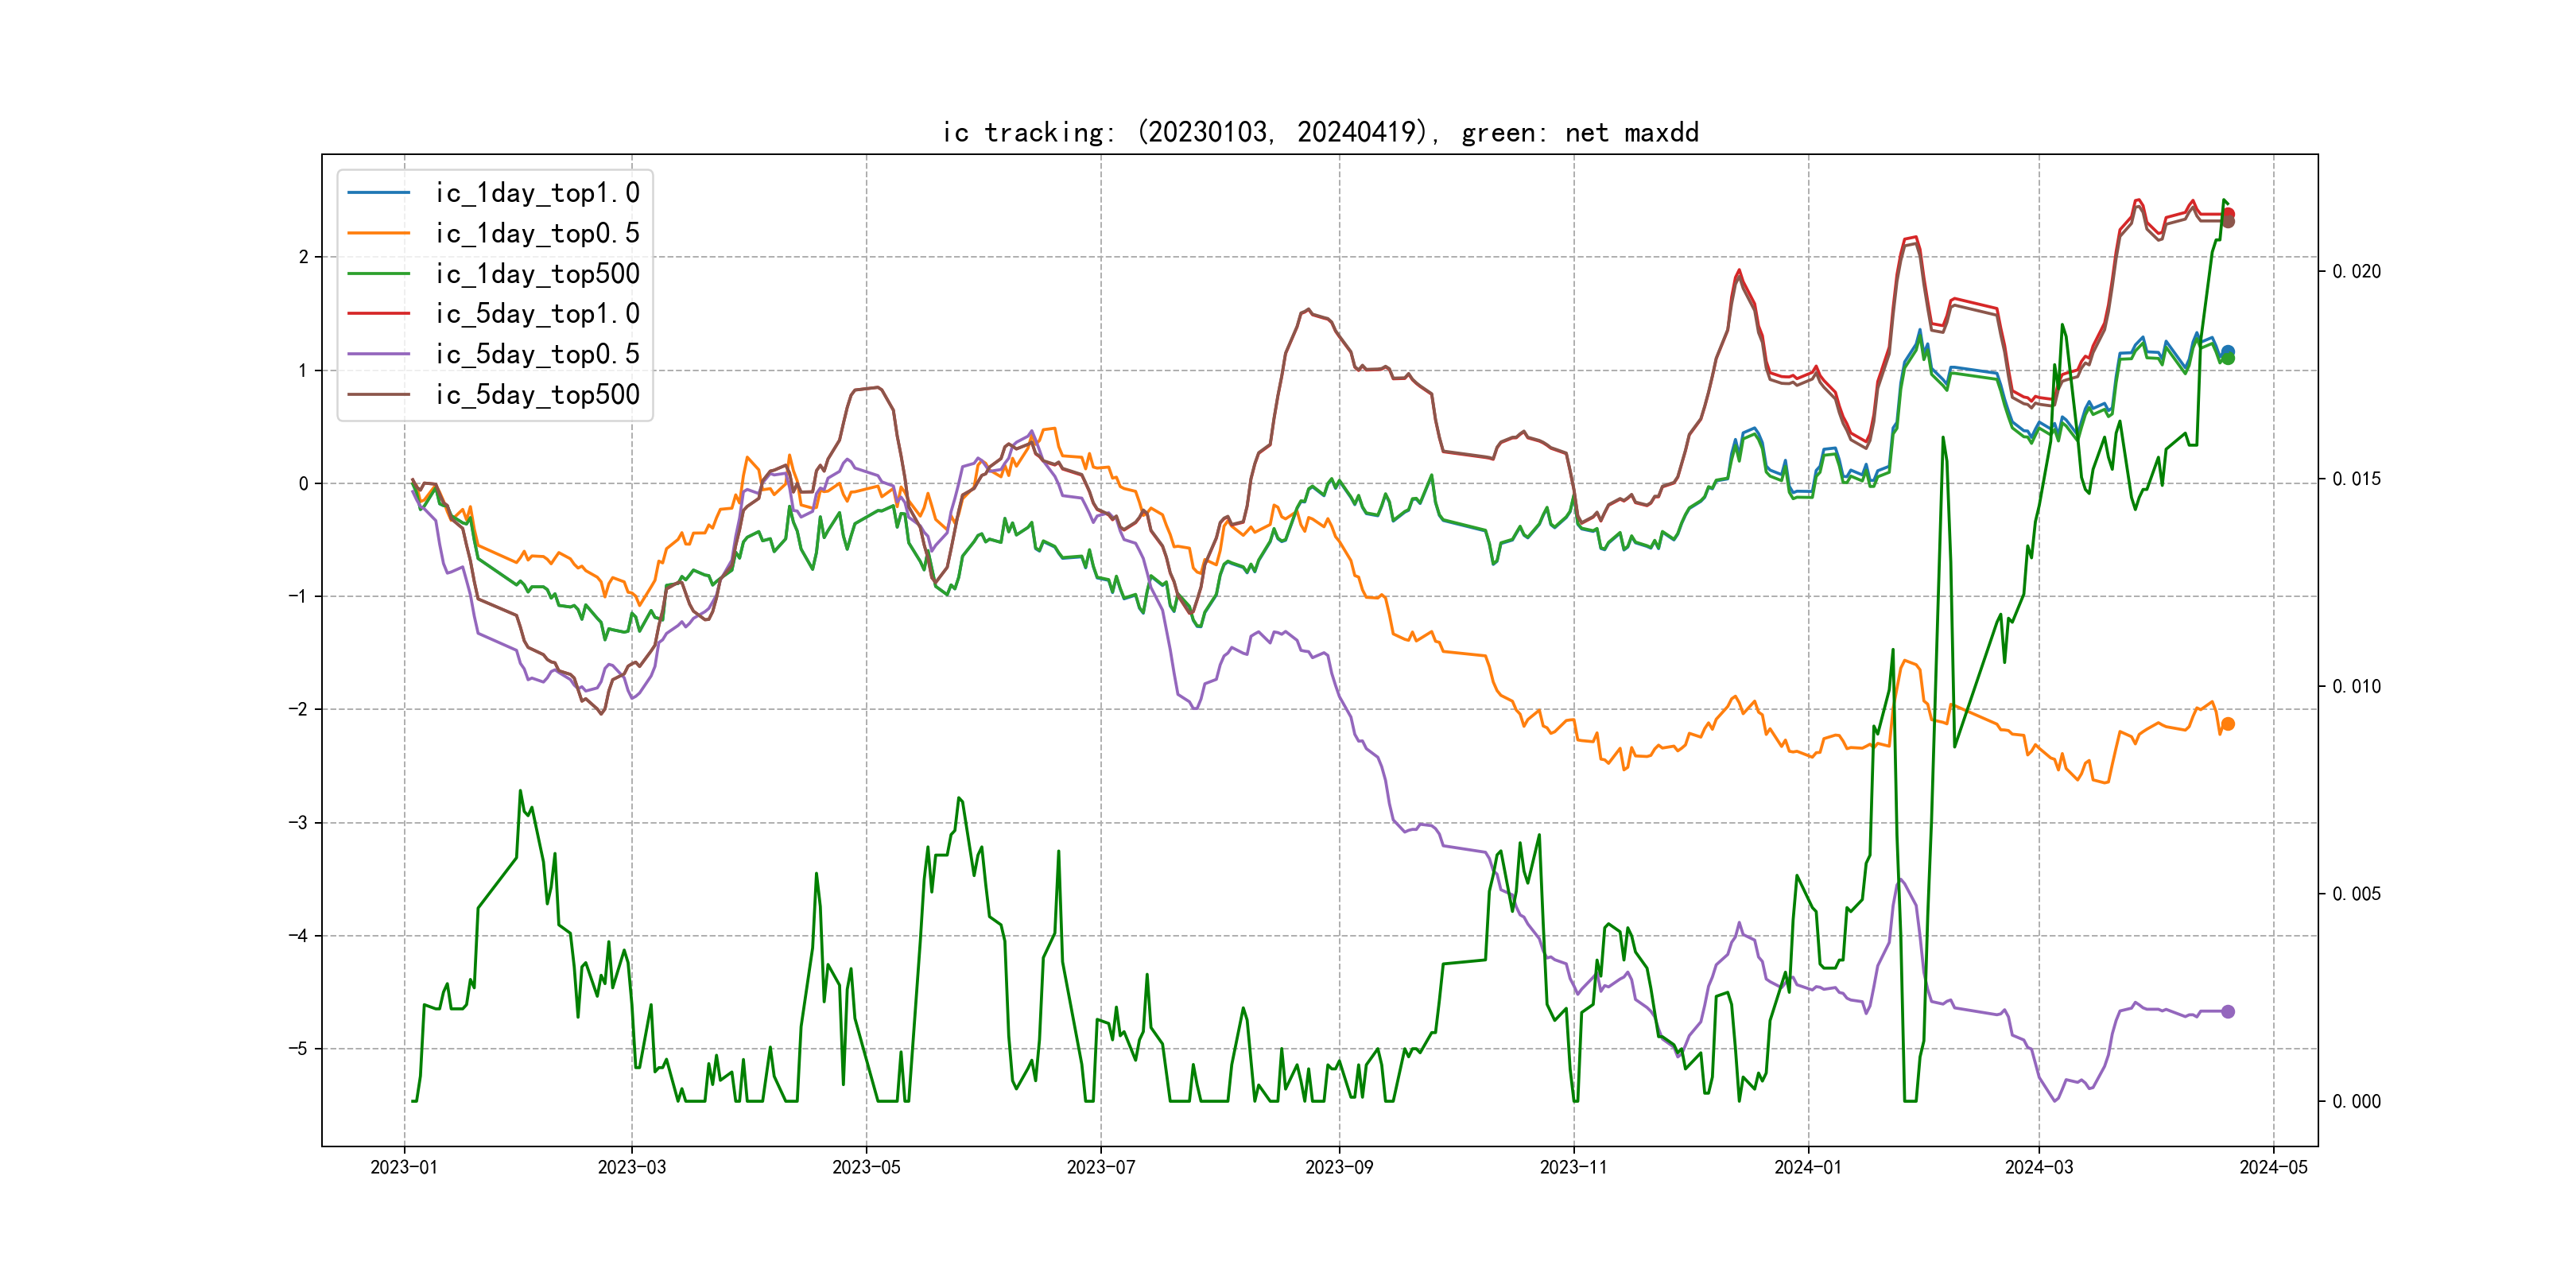Click the orange line legend swatch
This screenshot has width=2576, height=1288.
[x=379, y=233]
